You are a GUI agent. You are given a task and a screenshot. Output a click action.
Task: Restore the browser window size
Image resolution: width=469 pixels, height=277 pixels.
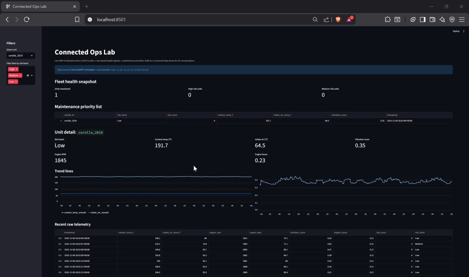[x=446, y=7]
